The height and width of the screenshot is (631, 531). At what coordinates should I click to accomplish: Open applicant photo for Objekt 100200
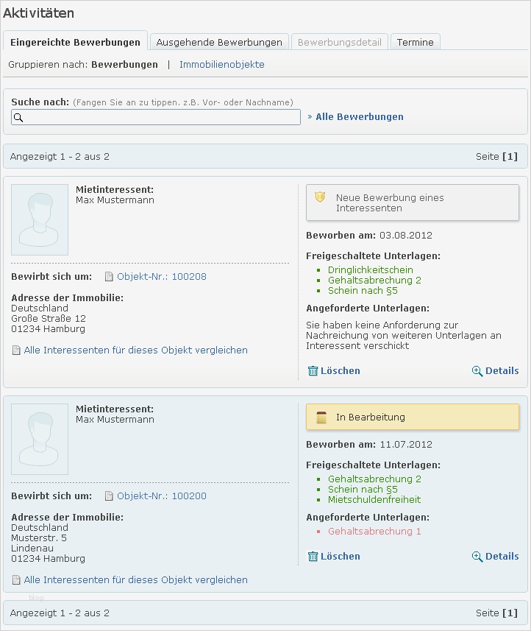pos(40,439)
